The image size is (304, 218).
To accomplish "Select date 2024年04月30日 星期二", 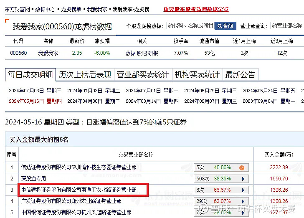I will point(94,101).
